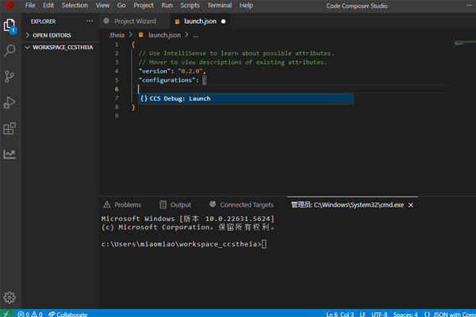Open the Selection menu

[x=75, y=6]
